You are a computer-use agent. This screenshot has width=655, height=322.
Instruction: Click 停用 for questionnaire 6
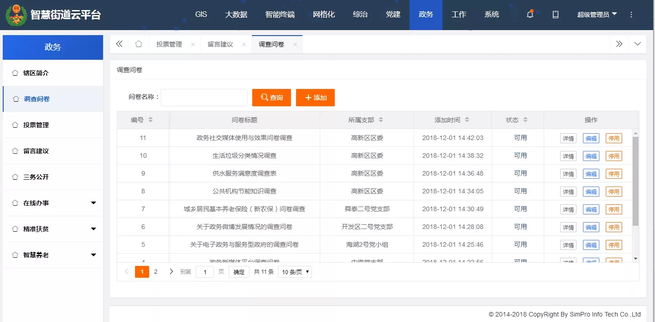(614, 227)
